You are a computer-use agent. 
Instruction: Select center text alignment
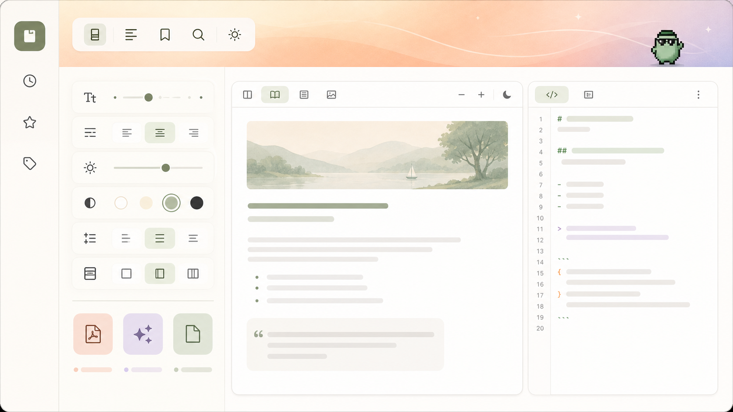(160, 133)
